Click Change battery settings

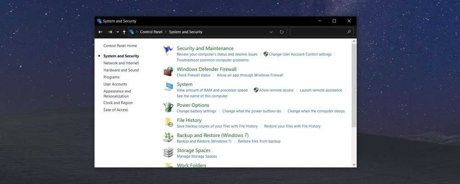[196, 111]
